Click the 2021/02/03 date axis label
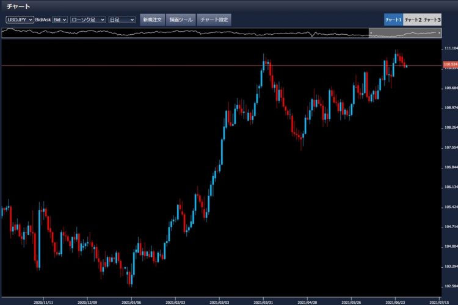 (x=175, y=303)
